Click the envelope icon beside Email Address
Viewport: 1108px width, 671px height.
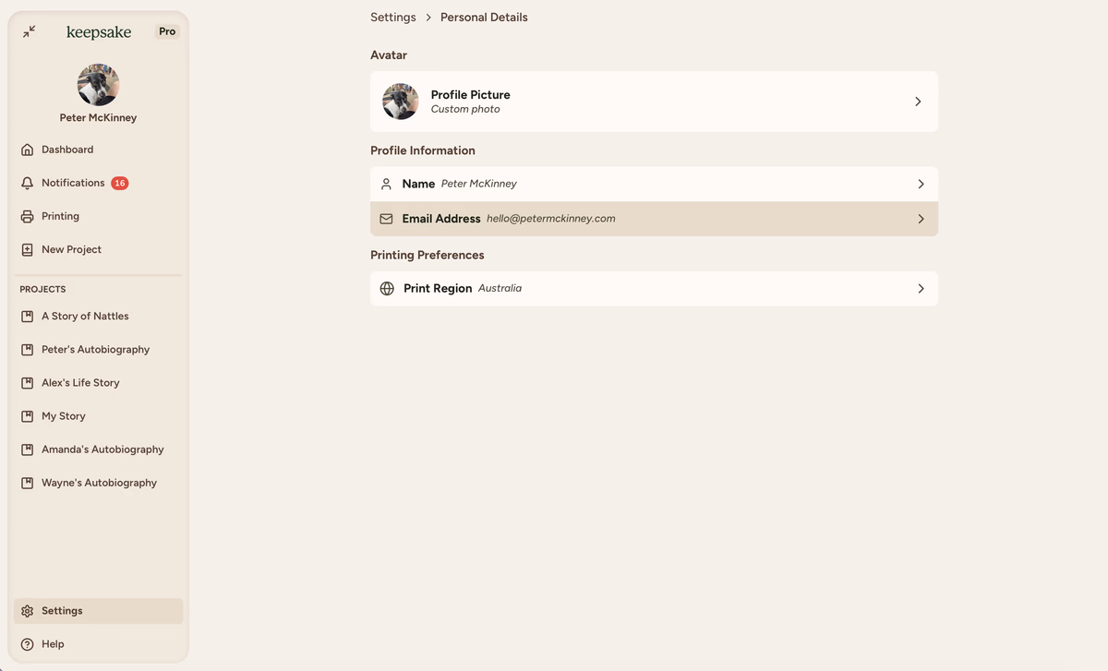(x=386, y=220)
